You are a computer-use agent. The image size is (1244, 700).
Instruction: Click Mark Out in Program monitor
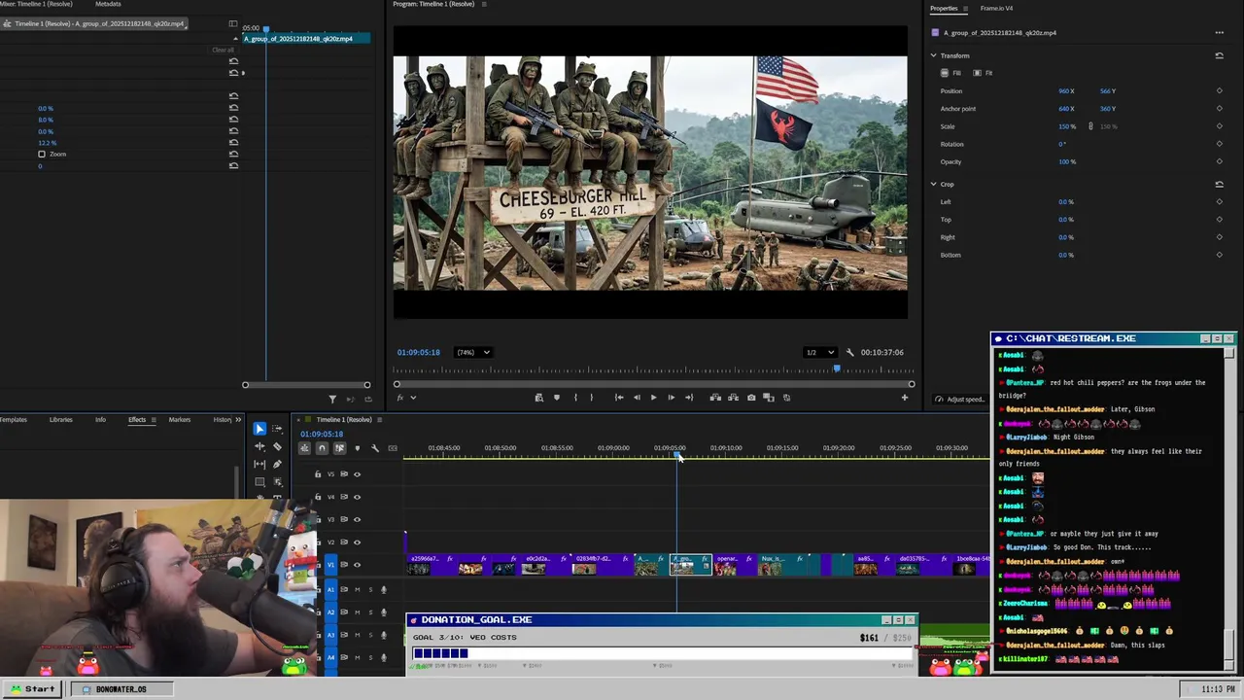point(591,397)
